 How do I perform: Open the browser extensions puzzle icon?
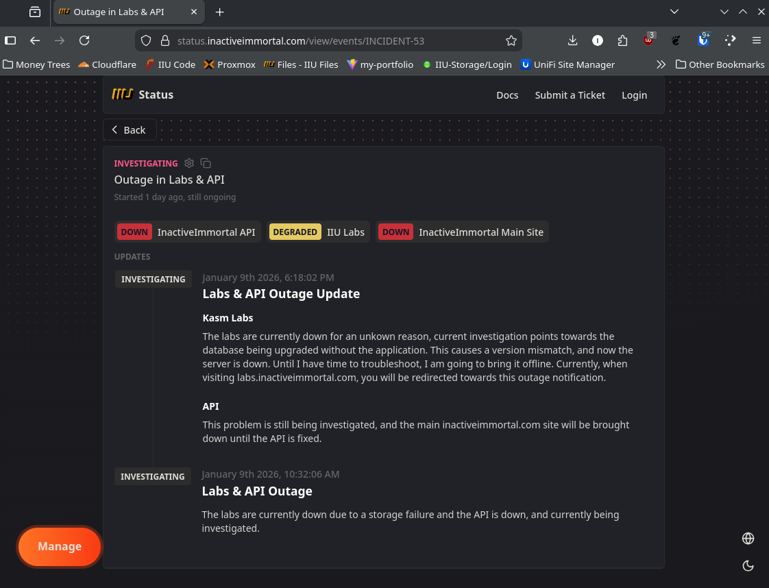622,40
